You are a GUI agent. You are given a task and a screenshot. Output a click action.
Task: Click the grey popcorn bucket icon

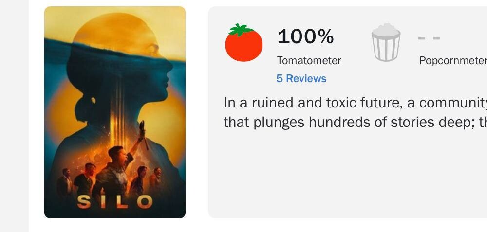click(x=386, y=42)
